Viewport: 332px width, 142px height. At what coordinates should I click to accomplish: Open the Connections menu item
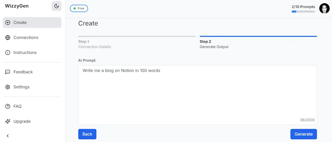[26, 38]
